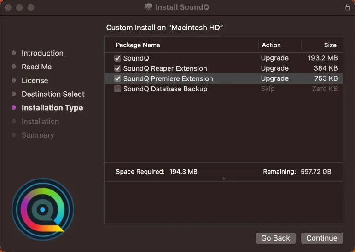This screenshot has width=355, height=252.
Task: Click the Action column header
Action: [x=271, y=45]
